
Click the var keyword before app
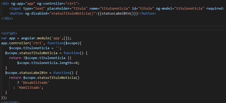pyautogui.click(x=4, y=38)
